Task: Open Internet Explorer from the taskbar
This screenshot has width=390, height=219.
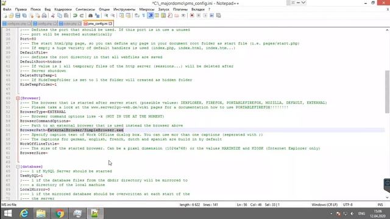Action: (x=24, y=214)
